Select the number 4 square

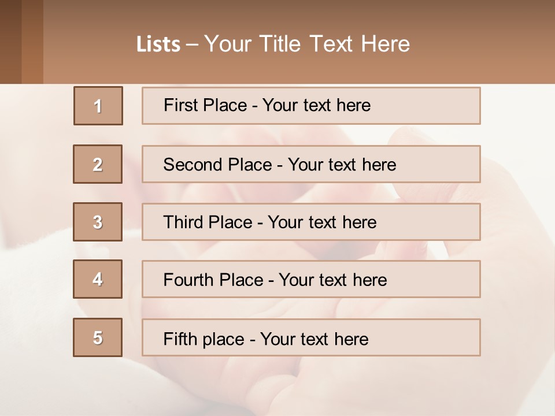98,279
